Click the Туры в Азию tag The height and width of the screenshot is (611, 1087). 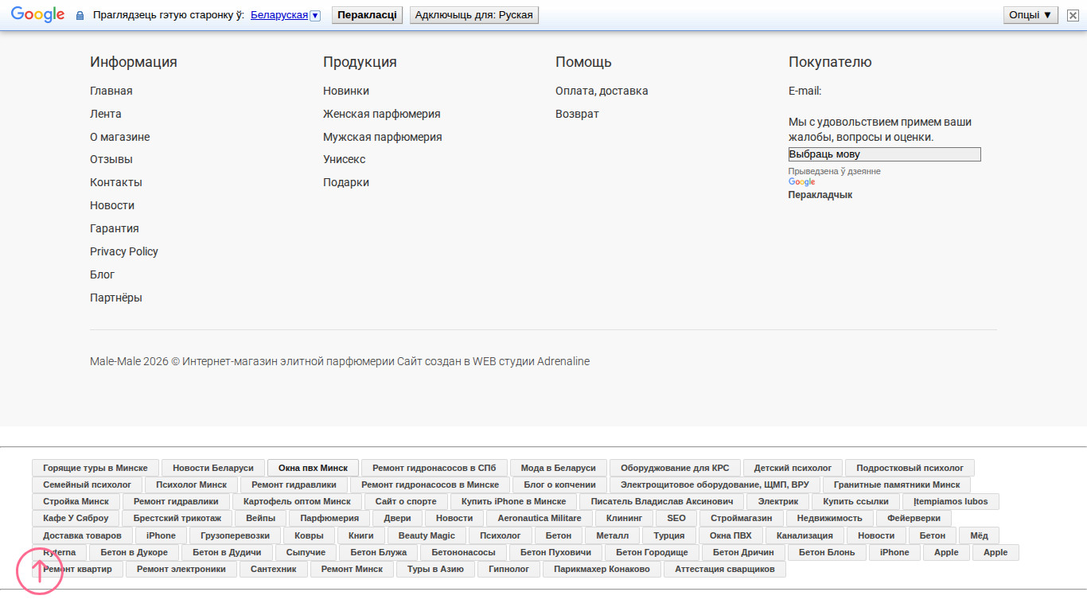[435, 569]
